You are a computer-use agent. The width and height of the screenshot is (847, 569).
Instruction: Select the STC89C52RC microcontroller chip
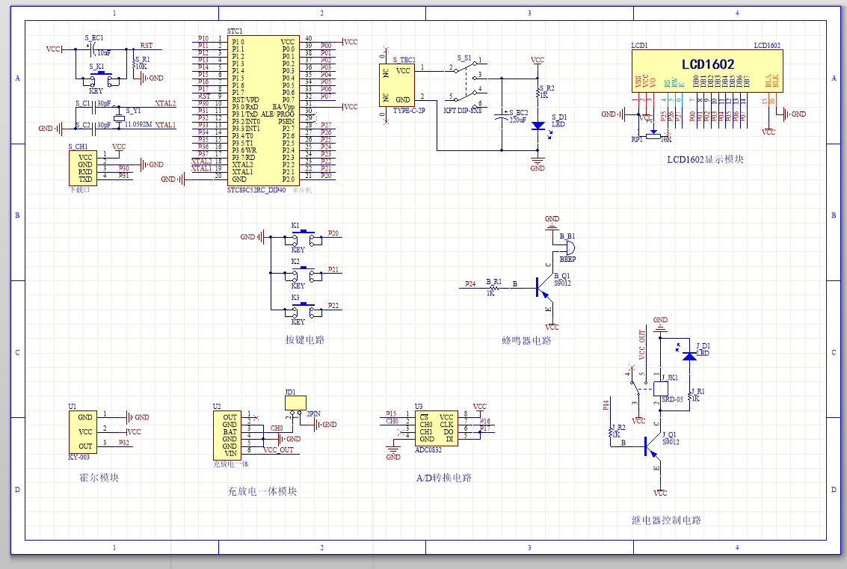(264, 110)
